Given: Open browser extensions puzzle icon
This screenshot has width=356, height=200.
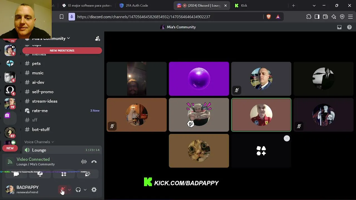Looking at the screenshot, I should (309, 17).
